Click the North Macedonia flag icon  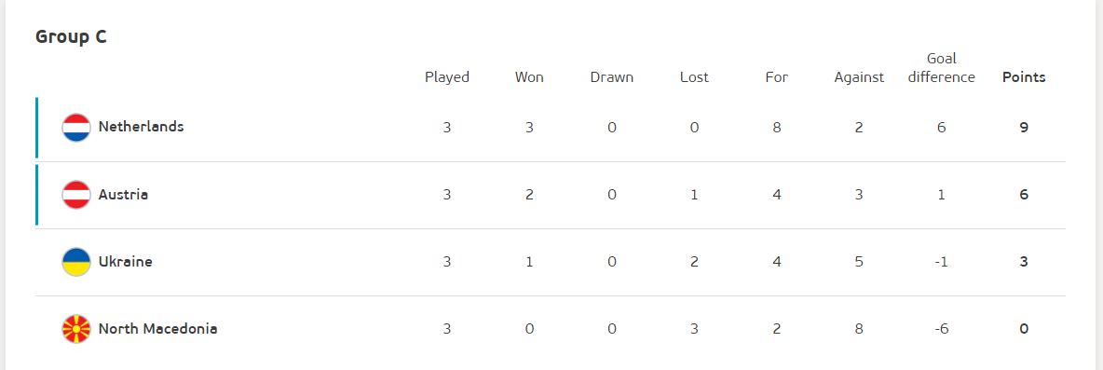tap(76, 329)
